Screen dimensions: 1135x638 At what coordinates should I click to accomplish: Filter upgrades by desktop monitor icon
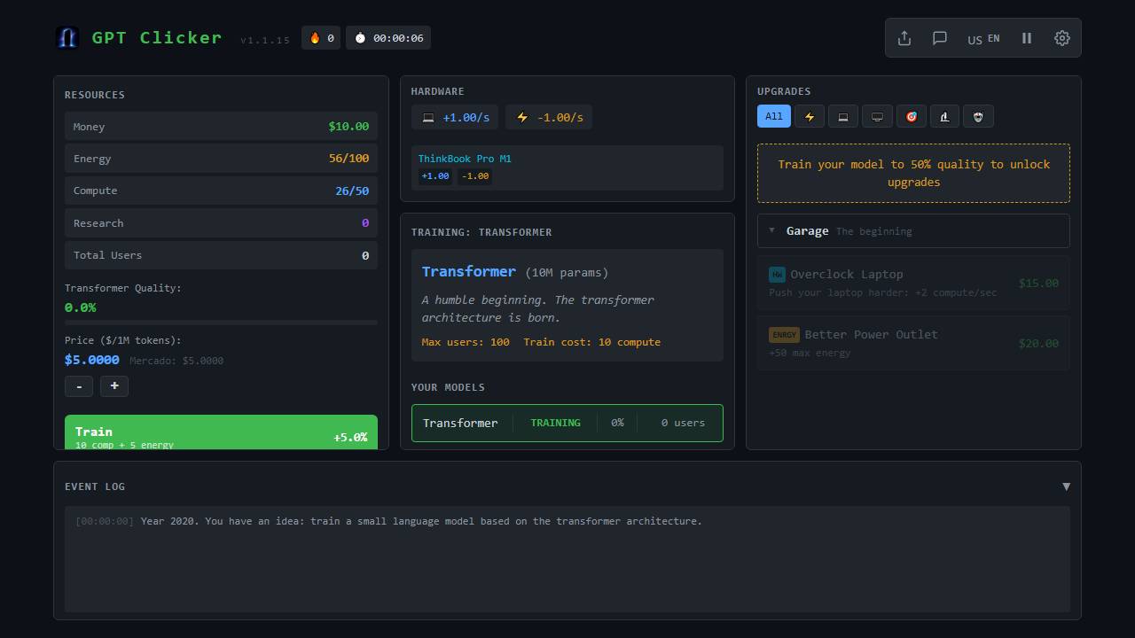(877, 116)
